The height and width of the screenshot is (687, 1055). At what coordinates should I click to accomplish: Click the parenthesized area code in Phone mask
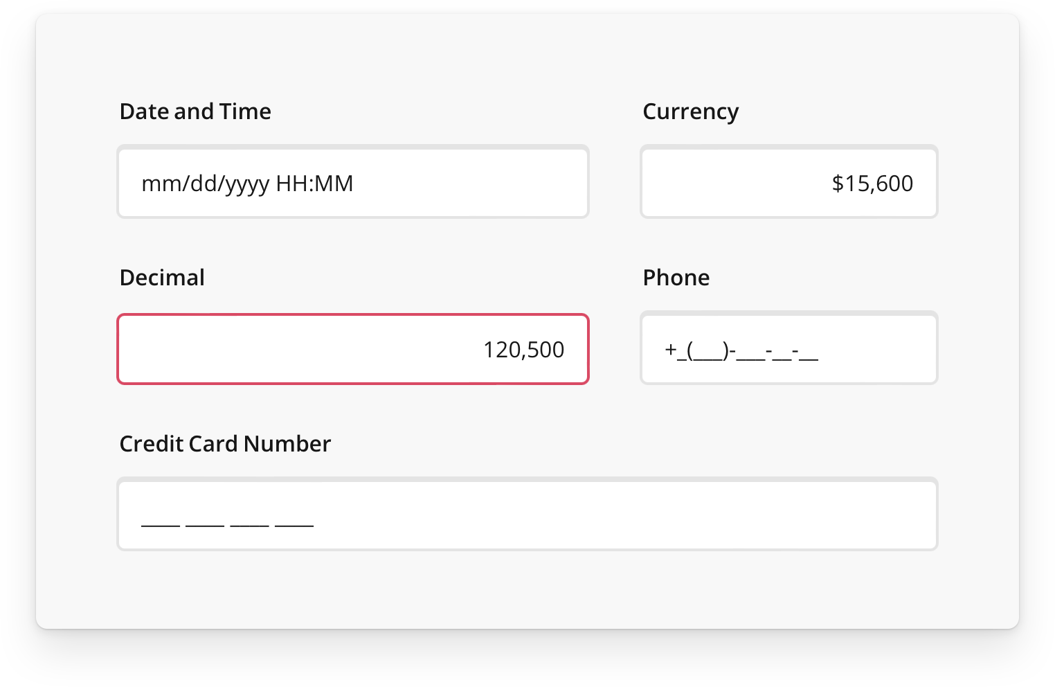(x=709, y=351)
